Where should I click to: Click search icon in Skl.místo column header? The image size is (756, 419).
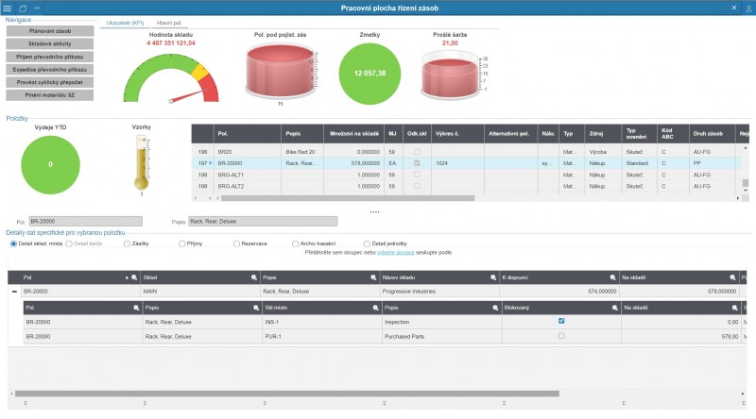[x=376, y=308]
